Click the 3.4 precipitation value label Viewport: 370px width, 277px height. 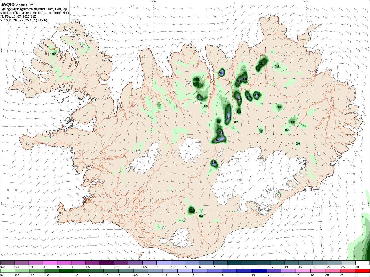tap(239, 81)
